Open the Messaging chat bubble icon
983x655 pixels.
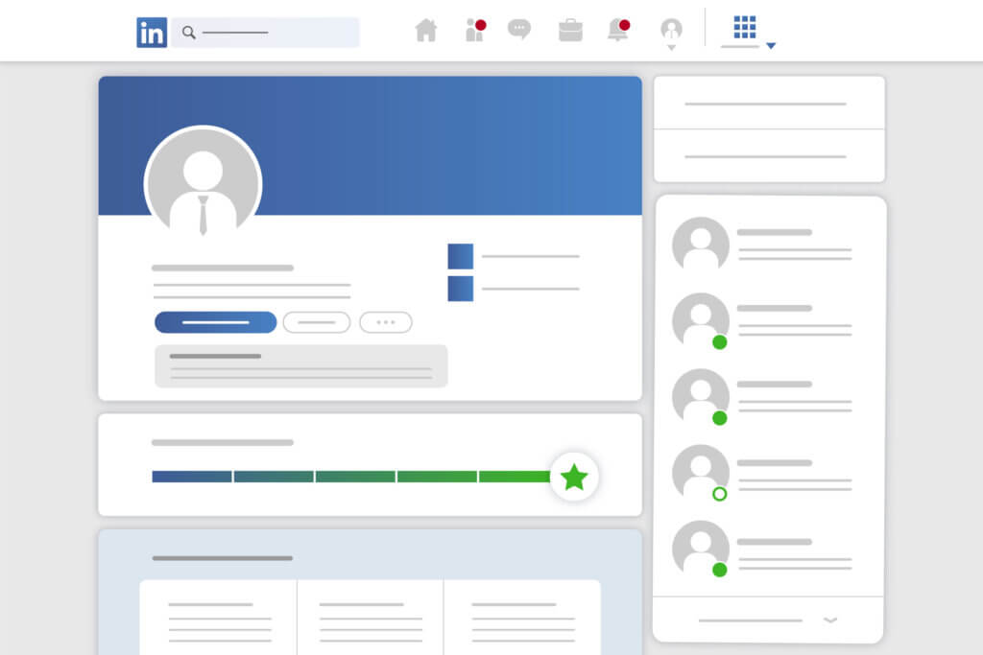(x=519, y=31)
